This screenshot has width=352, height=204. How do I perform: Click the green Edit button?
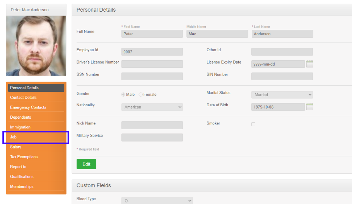(86, 164)
